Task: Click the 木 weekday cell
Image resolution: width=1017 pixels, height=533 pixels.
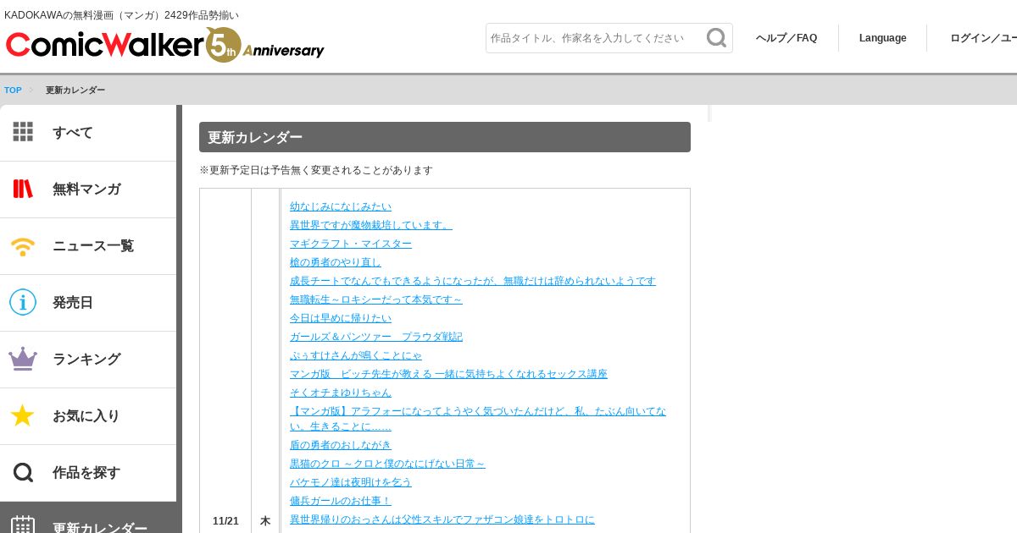Action: tap(265, 521)
